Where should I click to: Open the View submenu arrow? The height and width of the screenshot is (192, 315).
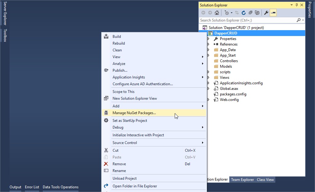point(203,57)
